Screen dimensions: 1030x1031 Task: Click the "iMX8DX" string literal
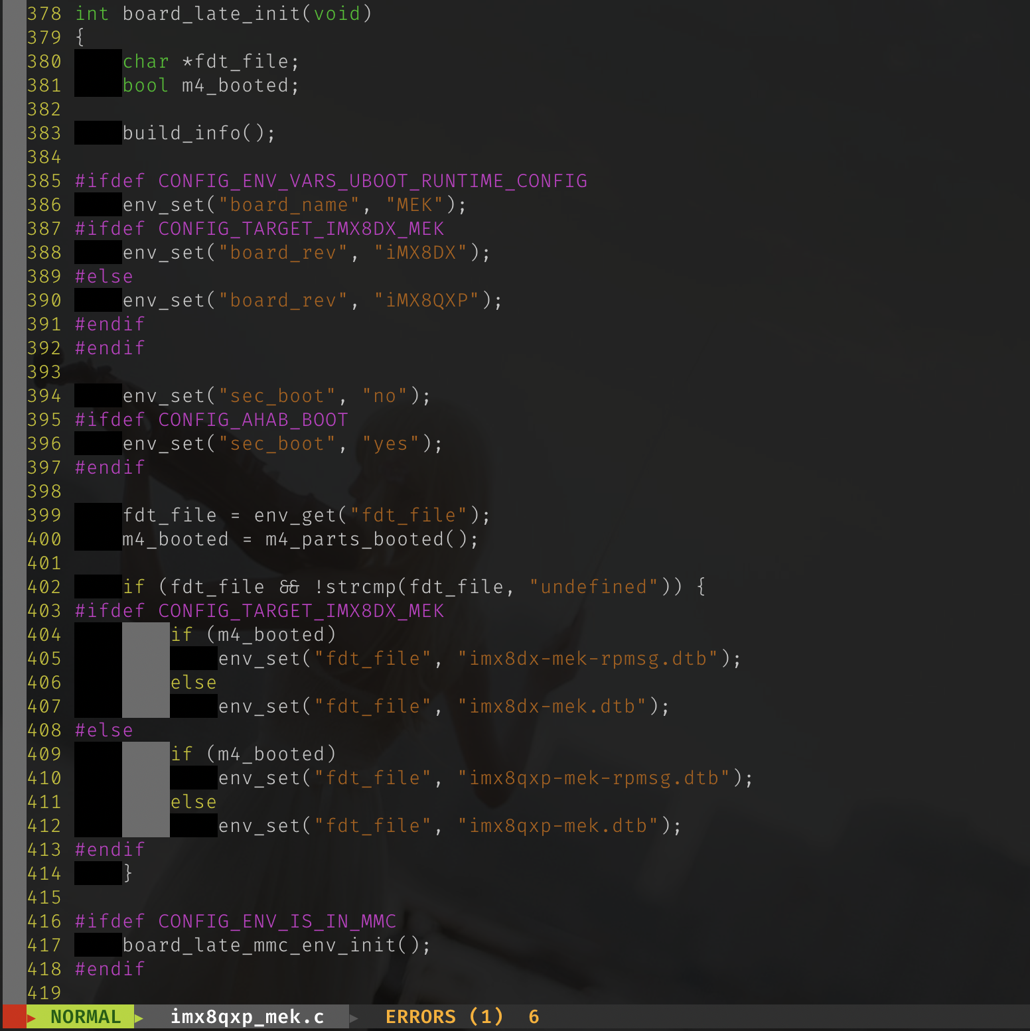pyautogui.click(x=421, y=252)
